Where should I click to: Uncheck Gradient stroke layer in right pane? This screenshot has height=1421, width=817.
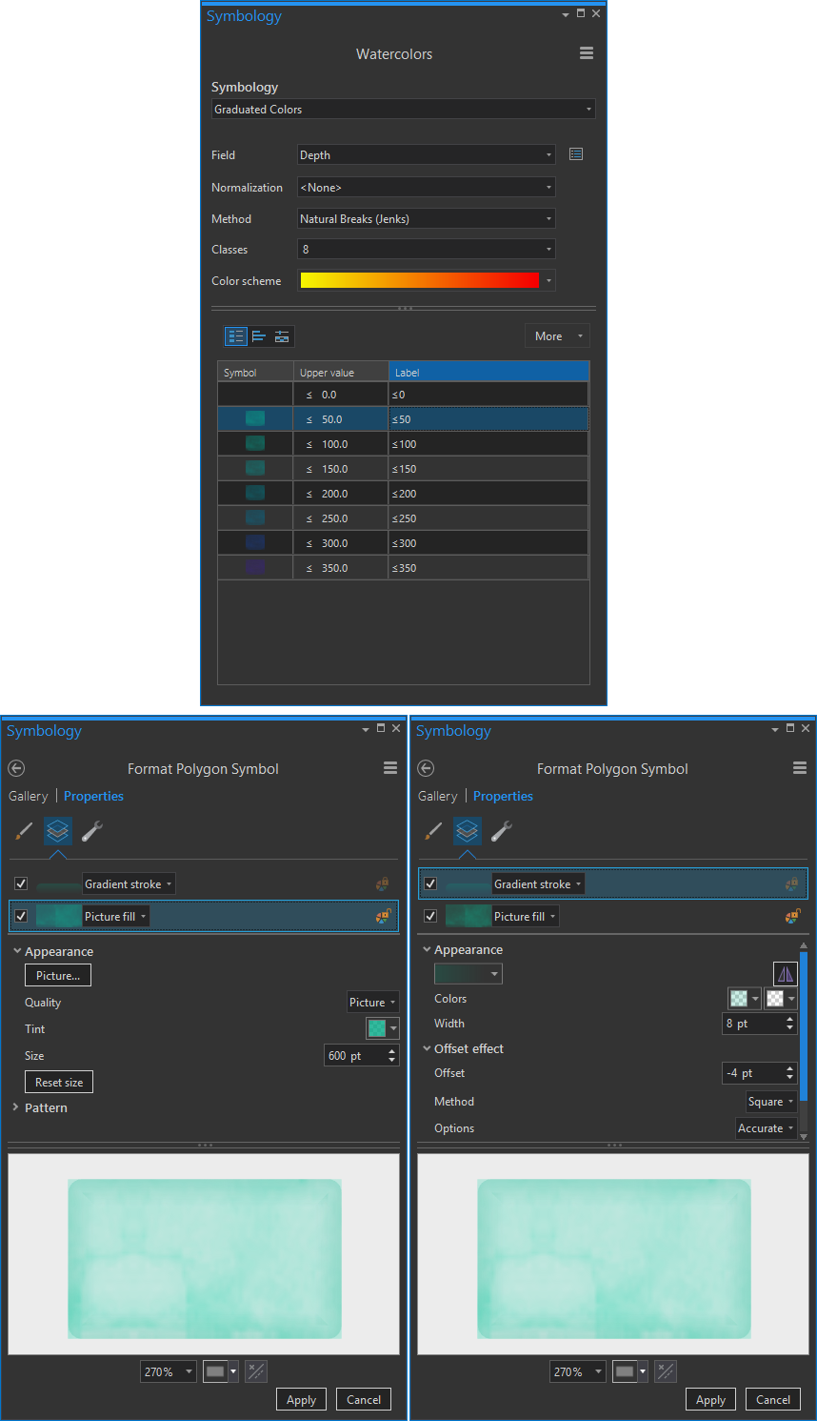tap(430, 883)
